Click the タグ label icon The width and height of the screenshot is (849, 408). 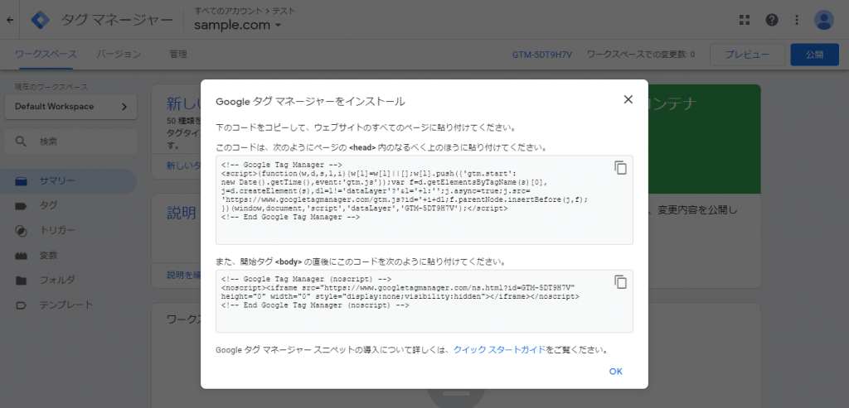click(21, 206)
